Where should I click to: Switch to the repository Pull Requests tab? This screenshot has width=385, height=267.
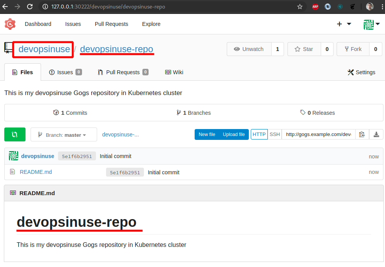pyautogui.click(x=123, y=72)
